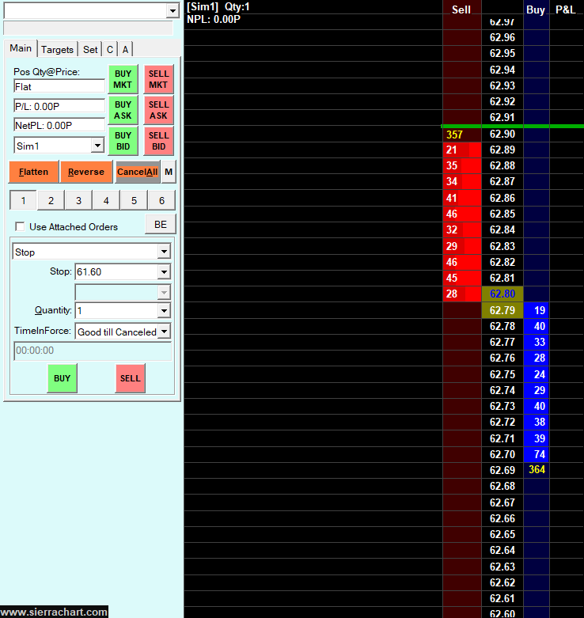This screenshot has height=618, width=584.
Task: Click the NetPL: 0.00P field
Action: pos(59,125)
